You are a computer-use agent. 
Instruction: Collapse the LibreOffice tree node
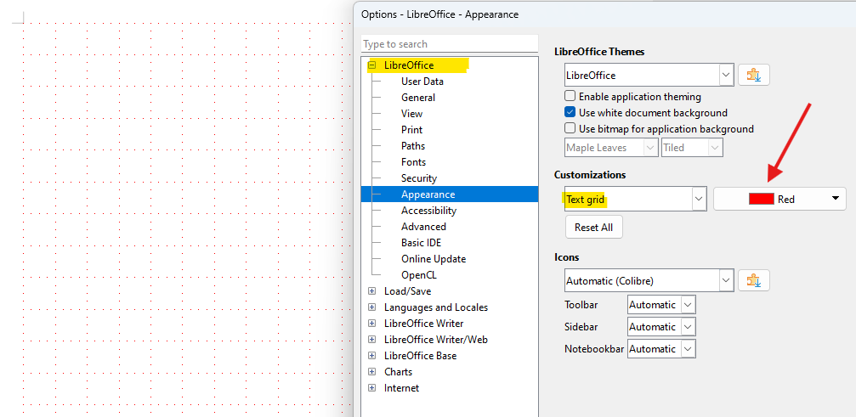(x=372, y=65)
